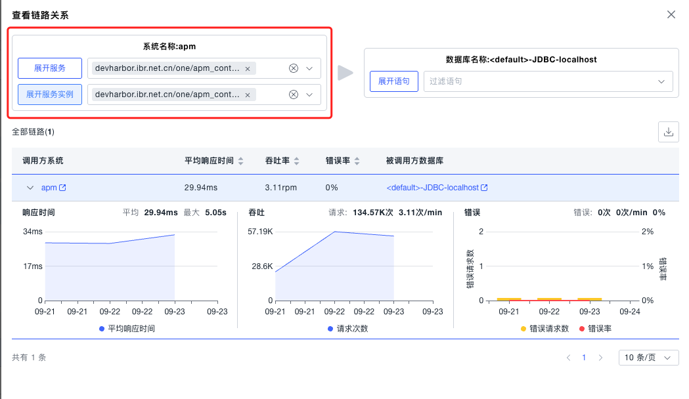Viewport: 689px width, 399px height.
Task: Open external link icon next to apm
Action: pos(63,188)
